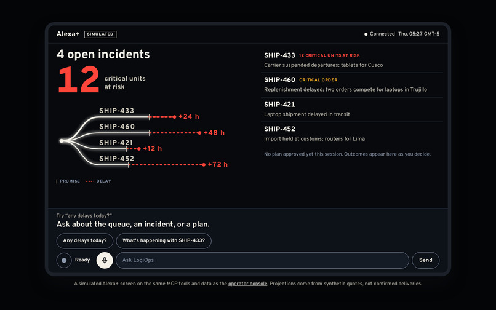Open the SHIP-460 incident row
Image resolution: width=496 pixels, height=310 pixels.
coord(352,85)
